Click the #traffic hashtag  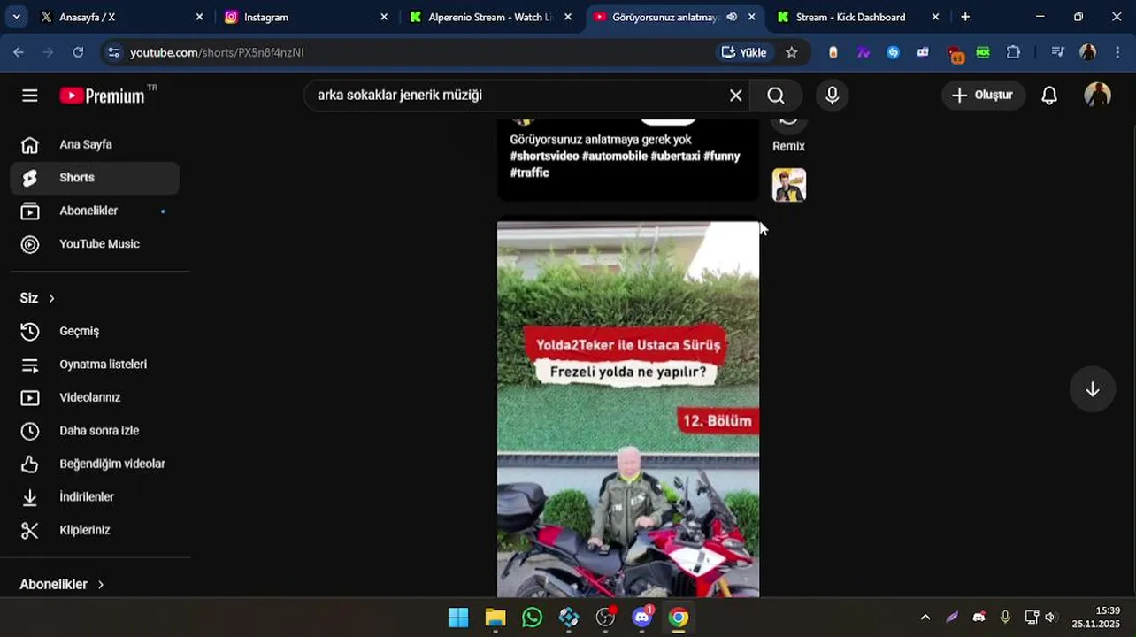(529, 173)
